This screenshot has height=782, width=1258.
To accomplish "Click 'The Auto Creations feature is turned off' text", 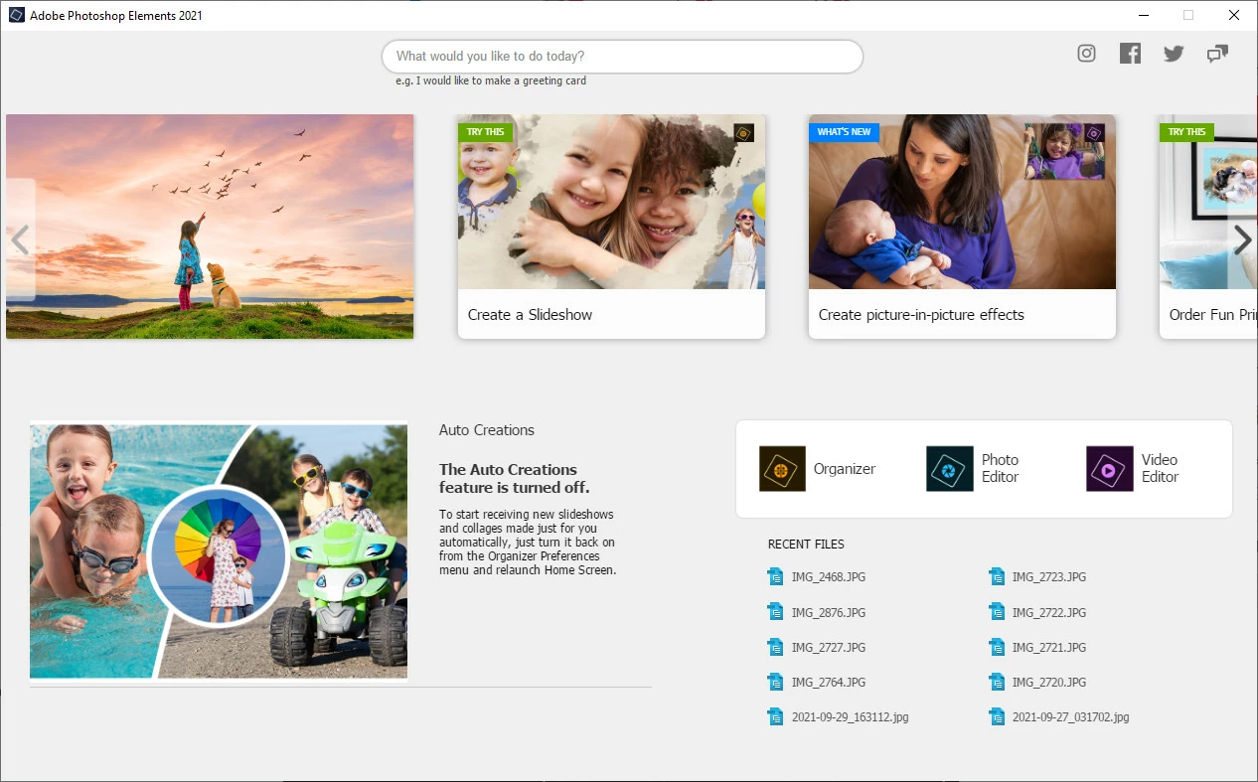I will click(515, 478).
